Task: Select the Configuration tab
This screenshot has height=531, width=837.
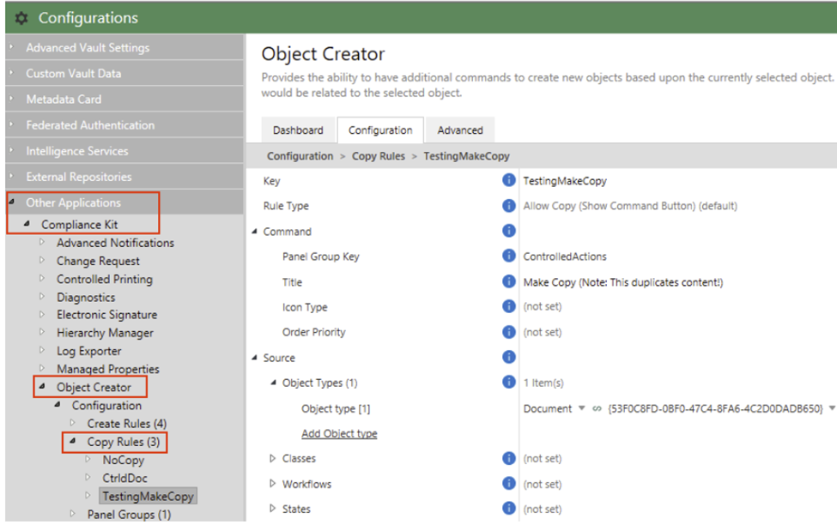Action: tap(380, 130)
